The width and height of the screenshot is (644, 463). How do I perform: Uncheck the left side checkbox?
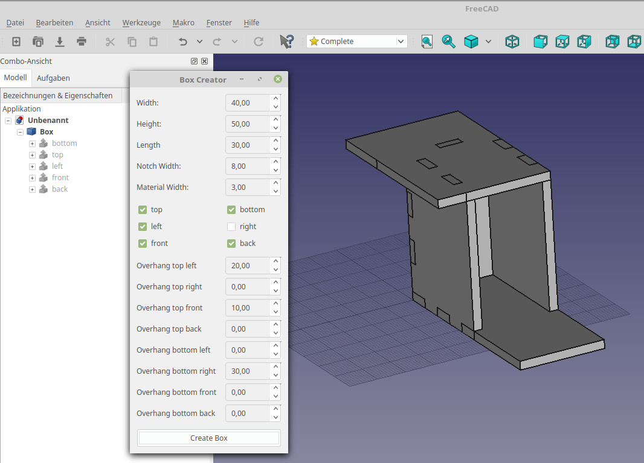tap(143, 227)
